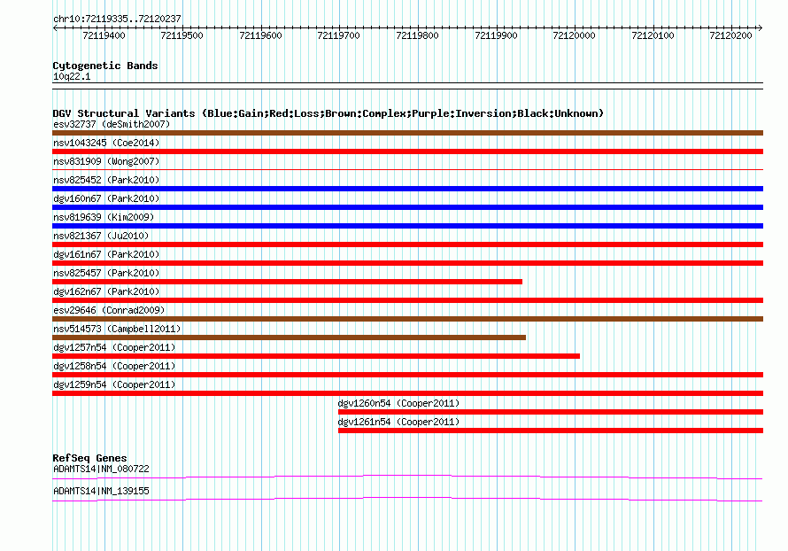
Task: Click the nsv831909 (Wong2007) label
Action: coord(106,161)
